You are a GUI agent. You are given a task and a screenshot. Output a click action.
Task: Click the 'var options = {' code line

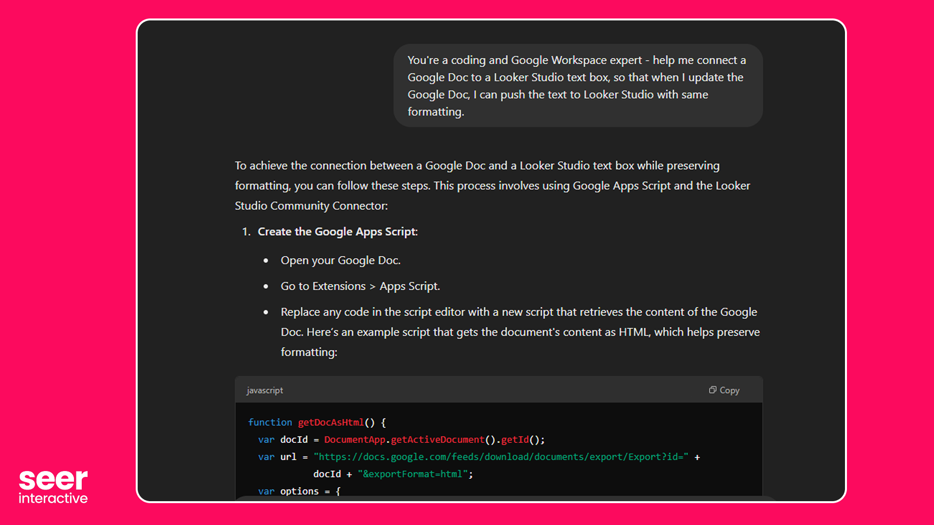tap(299, 491)
